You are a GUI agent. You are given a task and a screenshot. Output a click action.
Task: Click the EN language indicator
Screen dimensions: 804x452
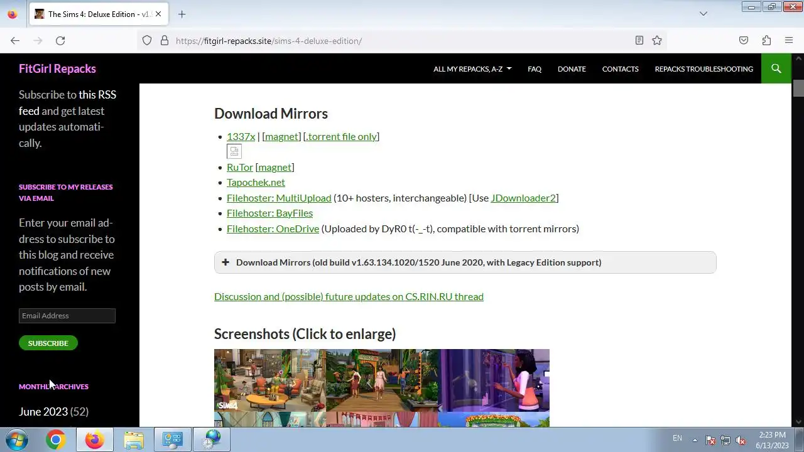677,438
